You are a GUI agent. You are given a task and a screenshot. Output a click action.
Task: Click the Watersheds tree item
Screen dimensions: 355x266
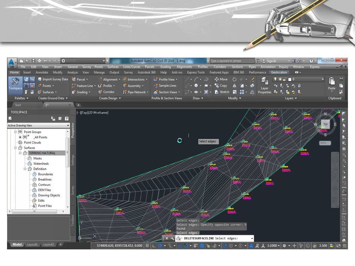tap(41, 164)
